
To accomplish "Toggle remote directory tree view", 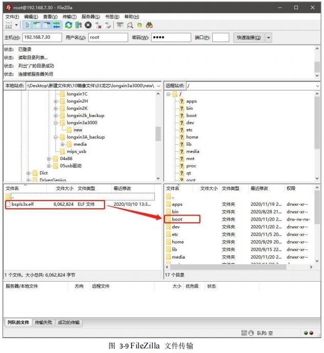I will [47, 25].
